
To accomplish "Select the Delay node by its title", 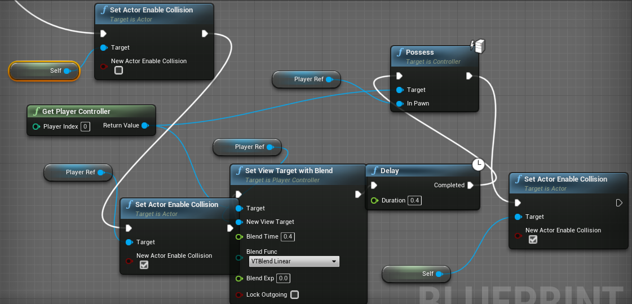I will click(x=390, y=171).
